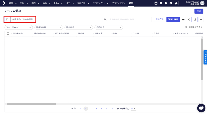Click the download icon
Screen dimensions: 207x114
pyautogui.click(x=195, y=19)
